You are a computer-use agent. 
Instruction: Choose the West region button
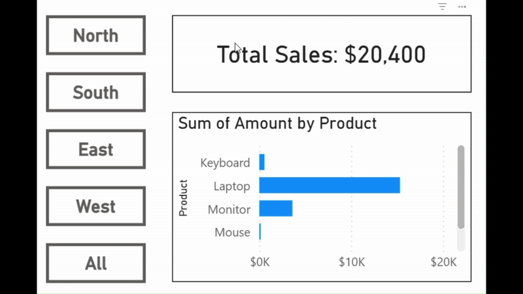pos(95,206)
